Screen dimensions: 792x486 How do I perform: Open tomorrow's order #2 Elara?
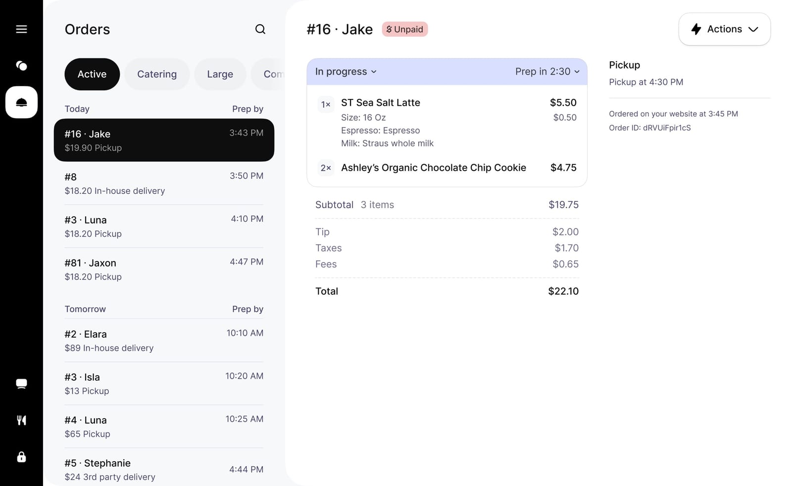coord(164,341)
